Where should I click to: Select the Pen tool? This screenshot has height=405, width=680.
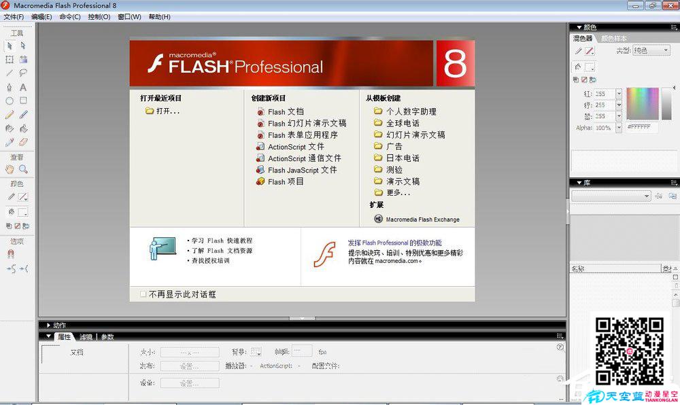click(x=10, y=87)
